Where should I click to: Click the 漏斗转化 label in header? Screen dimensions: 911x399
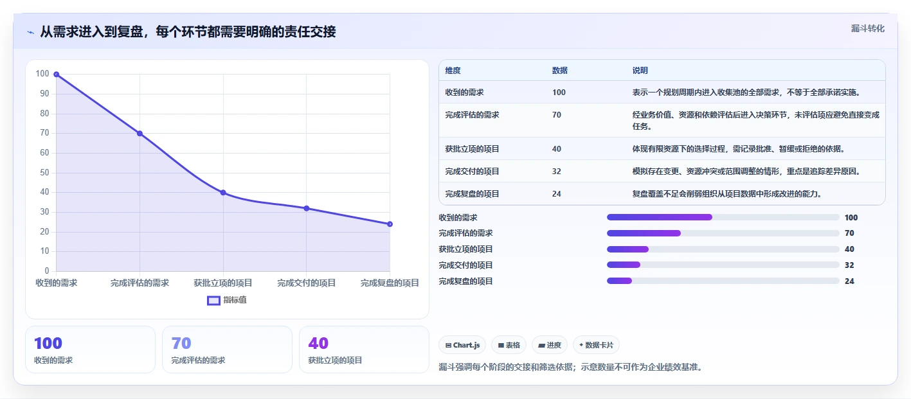[867, 28]
